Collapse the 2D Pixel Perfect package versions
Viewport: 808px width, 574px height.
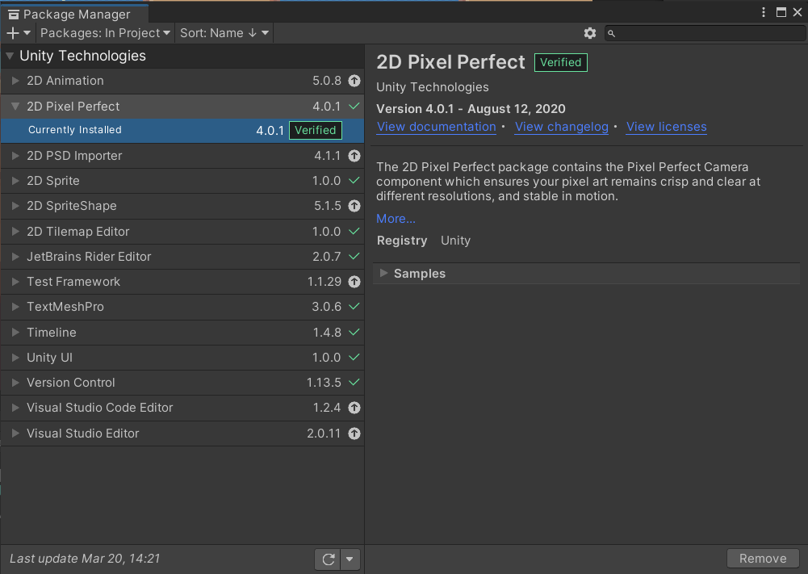point(15,106)
